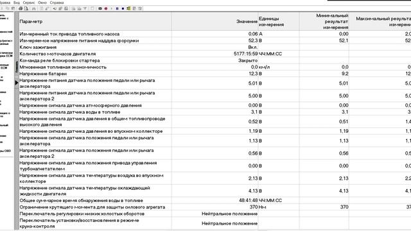Click the vertical Показать tab
Screen dimensions: 411x231
click(17, 67)
